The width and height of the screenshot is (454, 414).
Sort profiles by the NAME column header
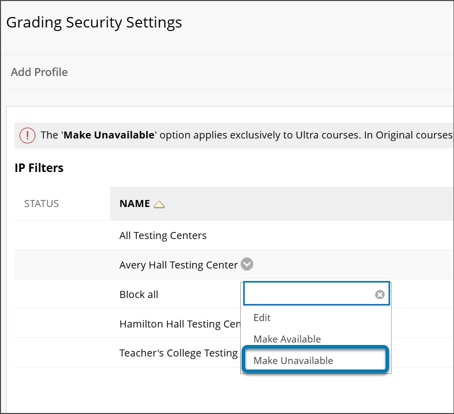[x=134, y=203]
